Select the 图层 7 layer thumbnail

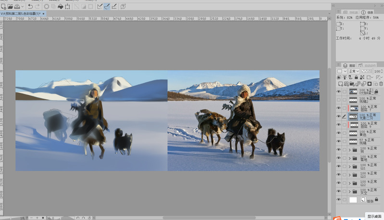click(354, 108)
